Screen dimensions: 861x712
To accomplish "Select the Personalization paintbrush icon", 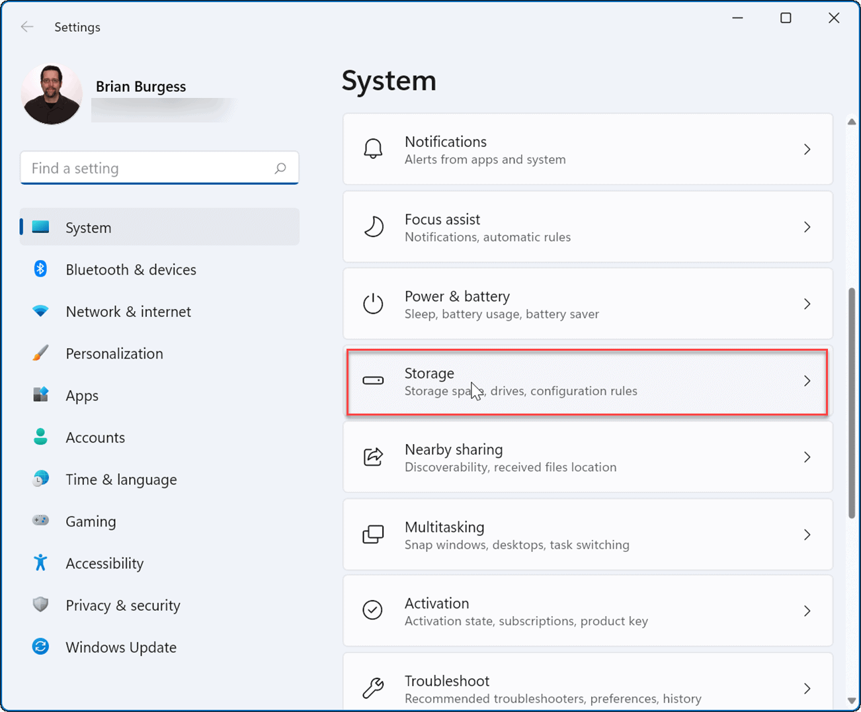I will pos(40,353).
